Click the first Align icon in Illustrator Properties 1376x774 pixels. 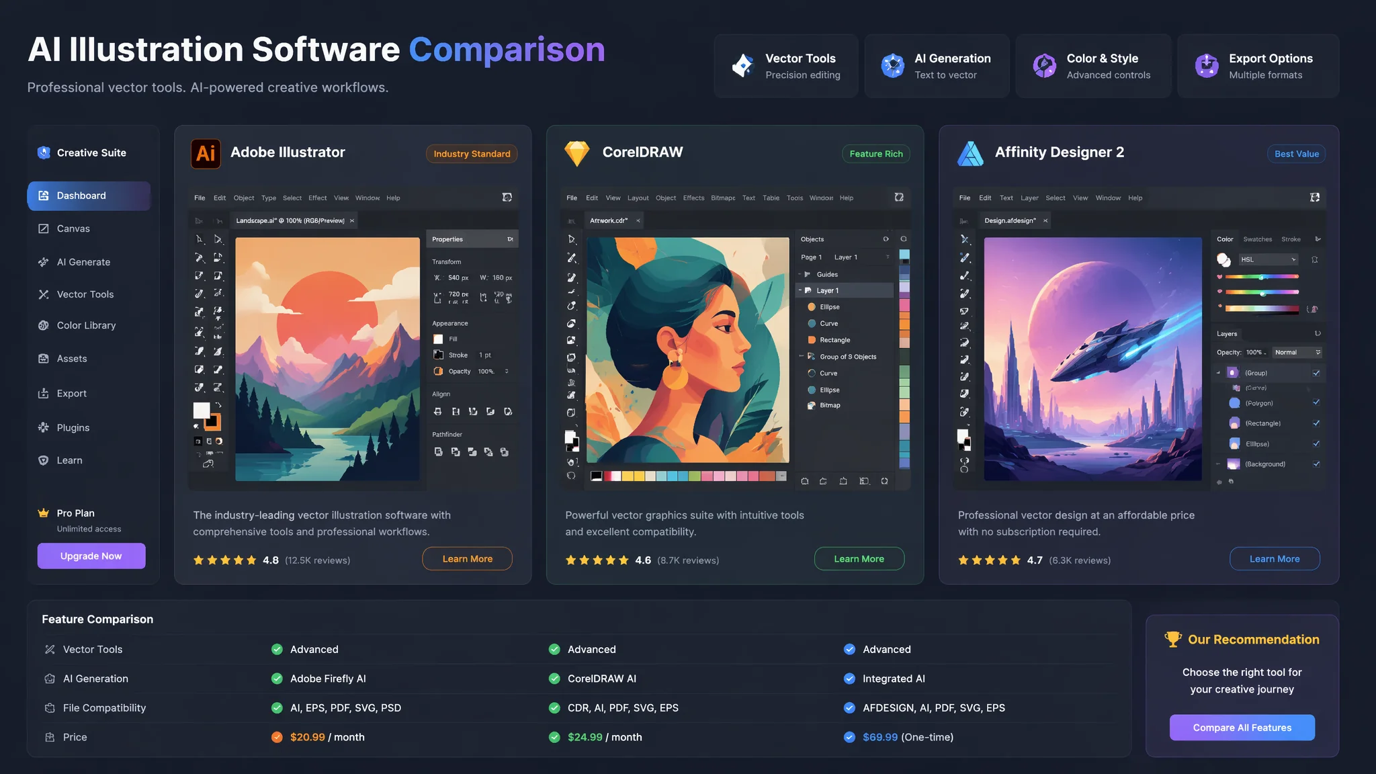pos(438,411)
